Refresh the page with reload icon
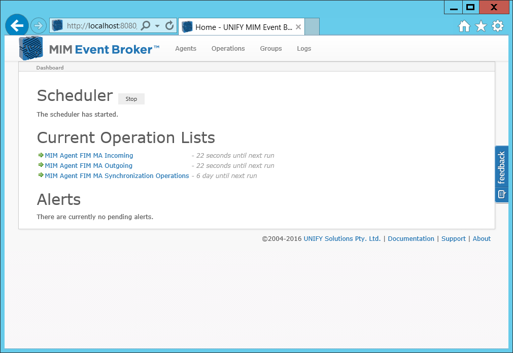The image size is (513, 353). [x=169, y=25]
